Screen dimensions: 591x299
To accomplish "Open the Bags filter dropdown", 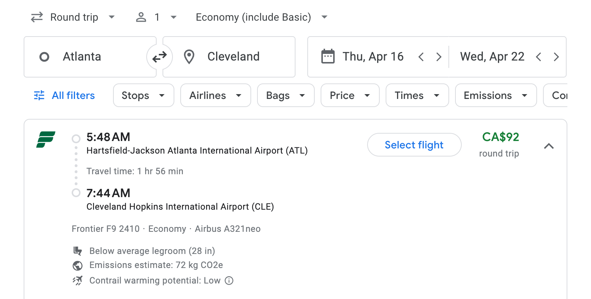I will pyautogui.click(x=286, y=95).
